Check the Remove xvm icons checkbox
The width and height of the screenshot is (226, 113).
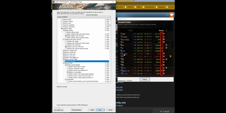tap(64, 61)
